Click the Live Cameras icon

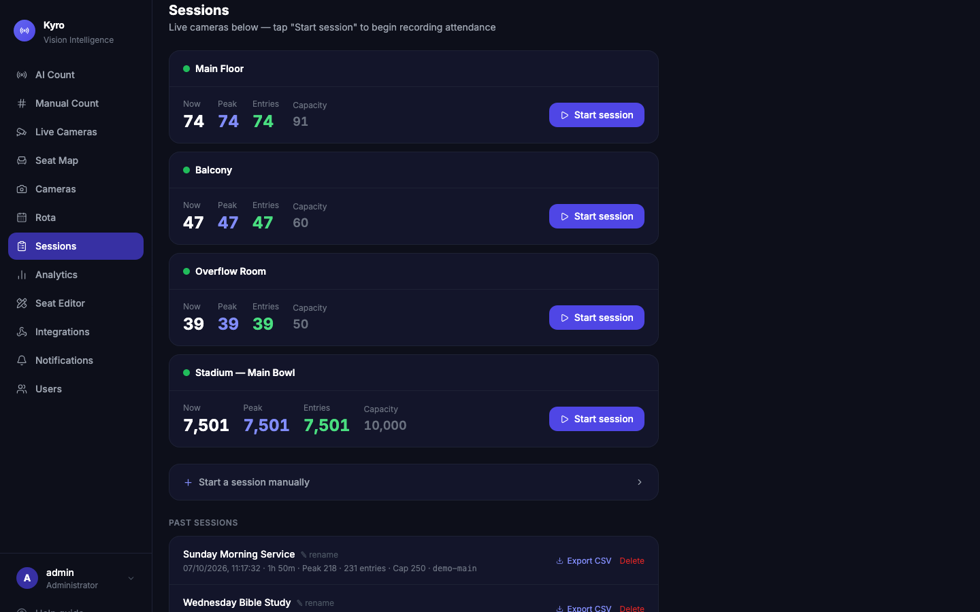(x=22, y=132)
